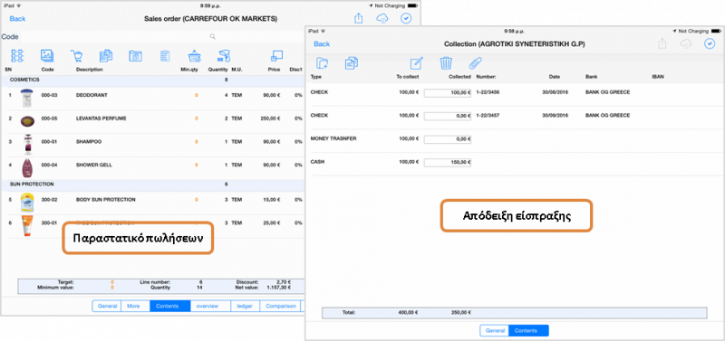The image size is (725, 341).
Task: Click the Total 400,00 € to collect value
Action: point(409,312)
